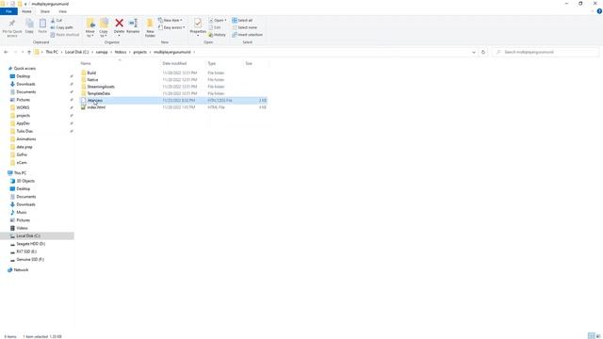Image resolution: width=603 pixels, height=339 pixels.
Task: Click Copy path in the Clipboard group
Action: coord(61,27)
